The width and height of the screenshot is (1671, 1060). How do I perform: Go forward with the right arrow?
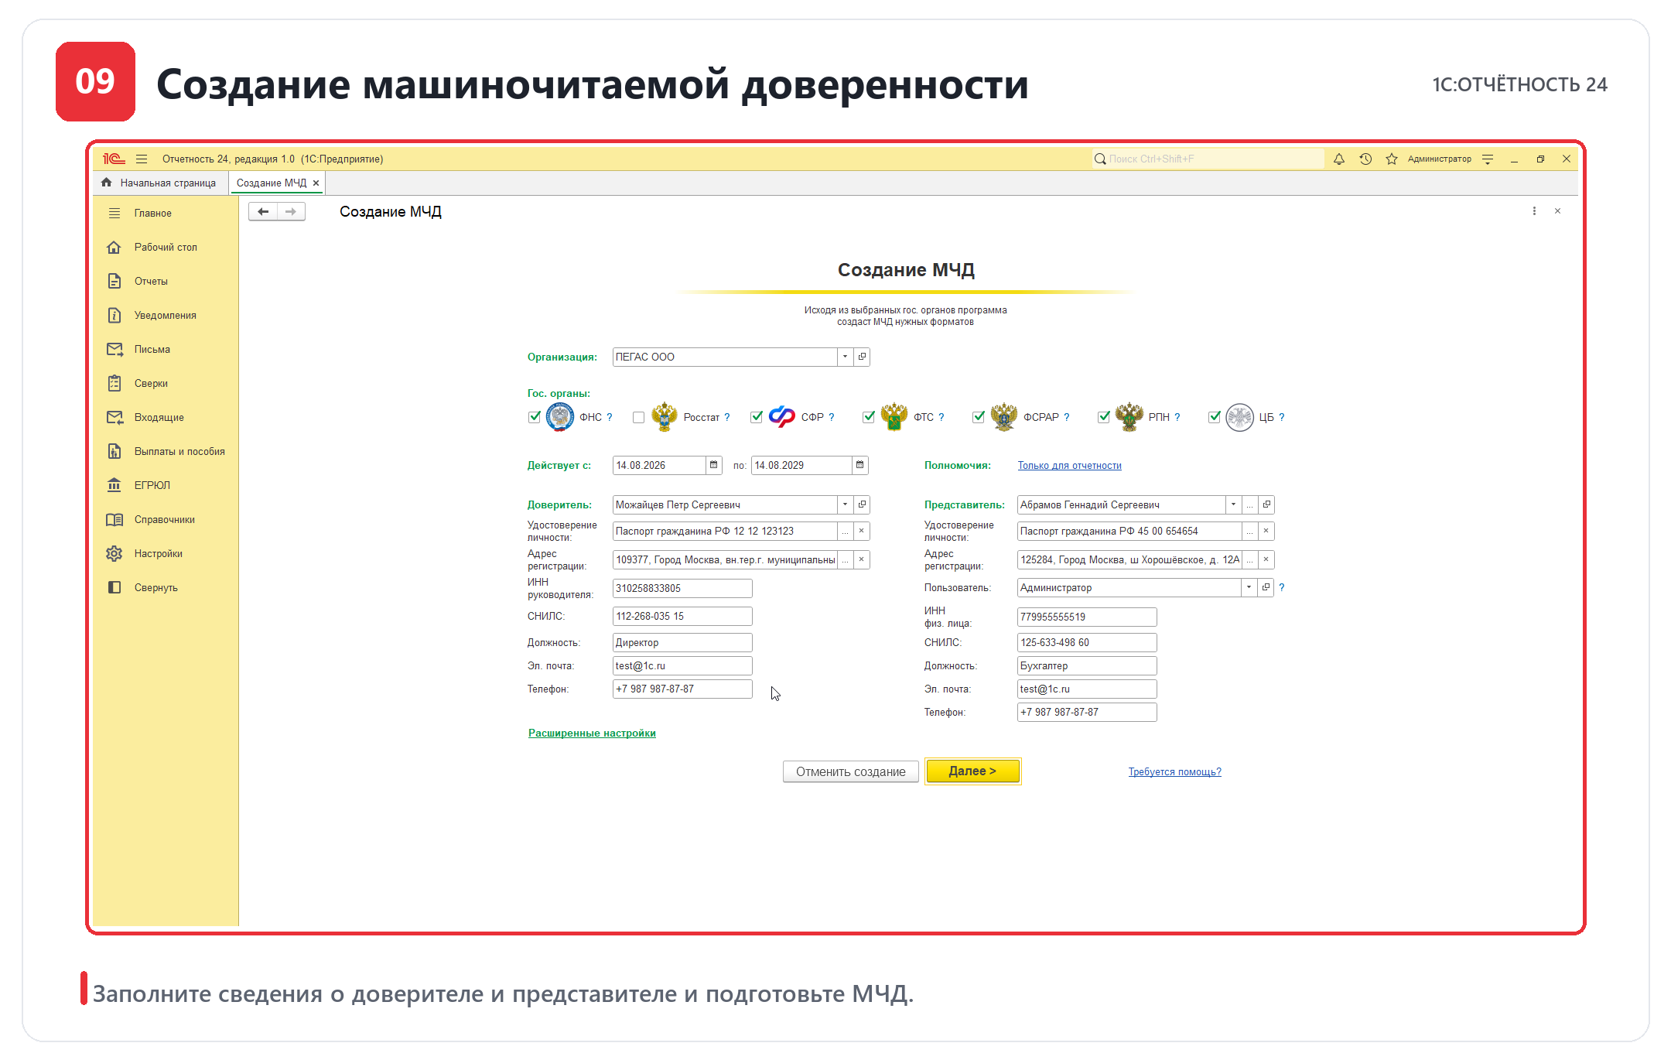[291, 211]
